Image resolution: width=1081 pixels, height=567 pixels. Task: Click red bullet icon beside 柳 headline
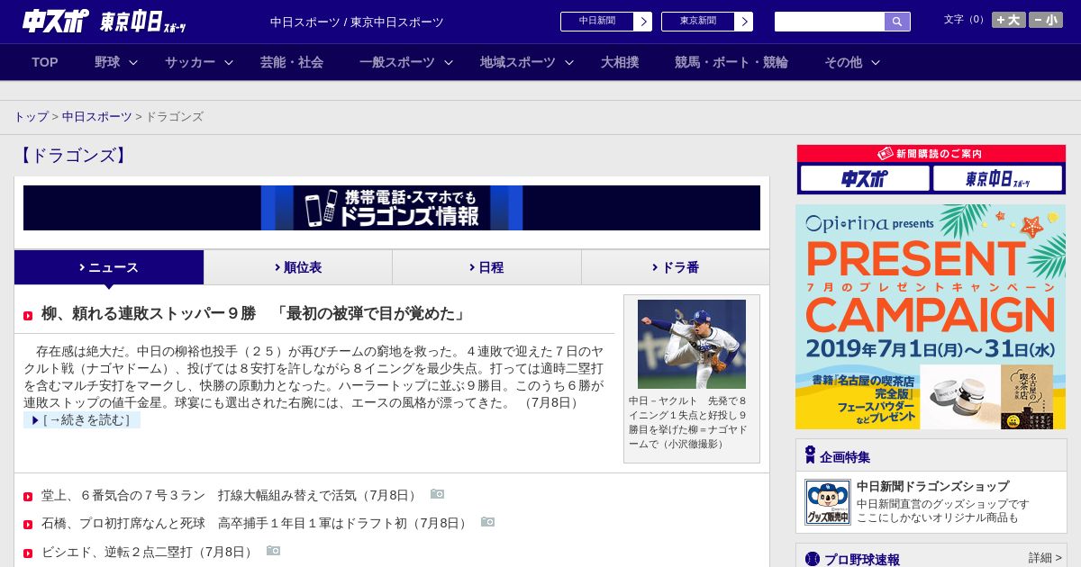point(28,316)
